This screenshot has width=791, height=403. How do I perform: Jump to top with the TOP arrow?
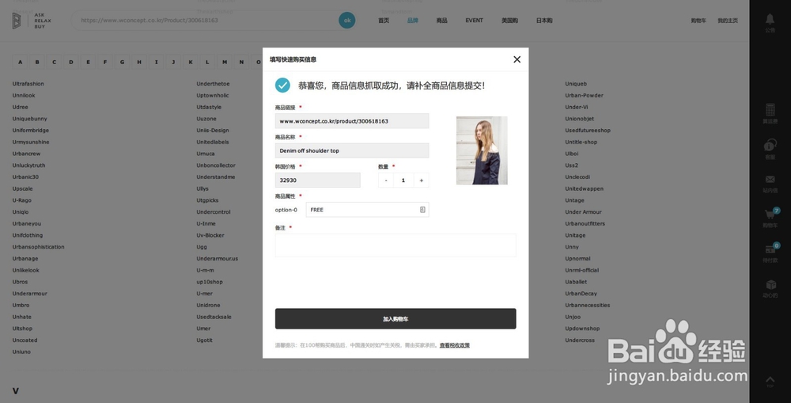point(770,380)
